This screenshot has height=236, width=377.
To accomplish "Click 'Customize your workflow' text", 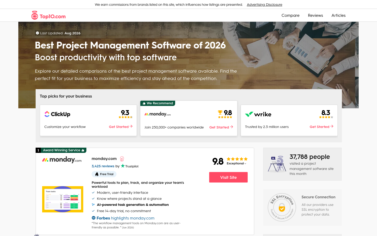I will 65,127.
